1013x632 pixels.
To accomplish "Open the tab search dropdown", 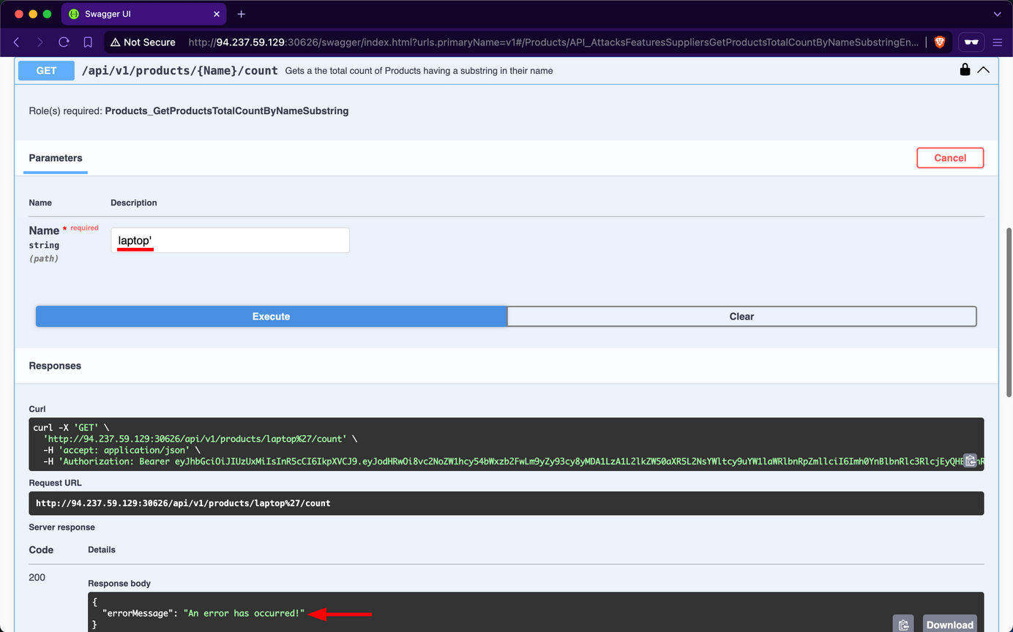I will (x=997, y=13).
